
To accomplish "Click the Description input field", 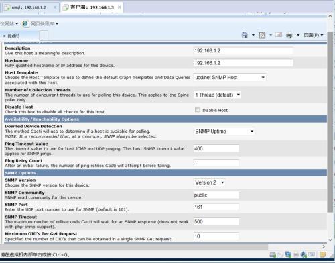I will click(243, 51).
